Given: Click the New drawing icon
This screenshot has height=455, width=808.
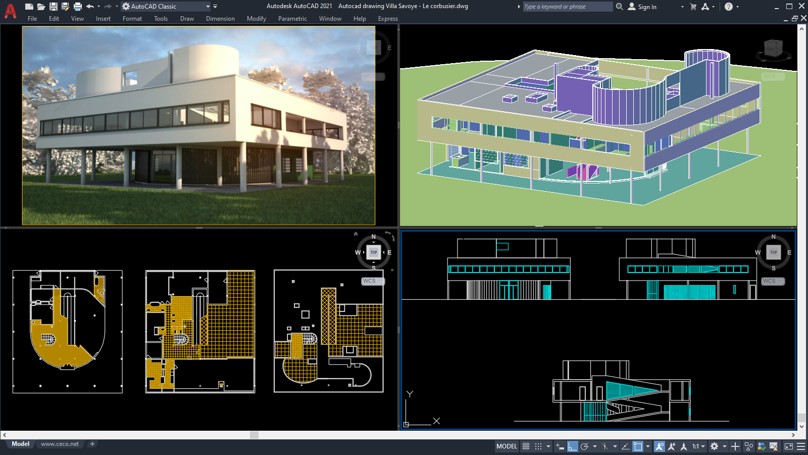Looking at the screenshot, I should pos(29,7).
